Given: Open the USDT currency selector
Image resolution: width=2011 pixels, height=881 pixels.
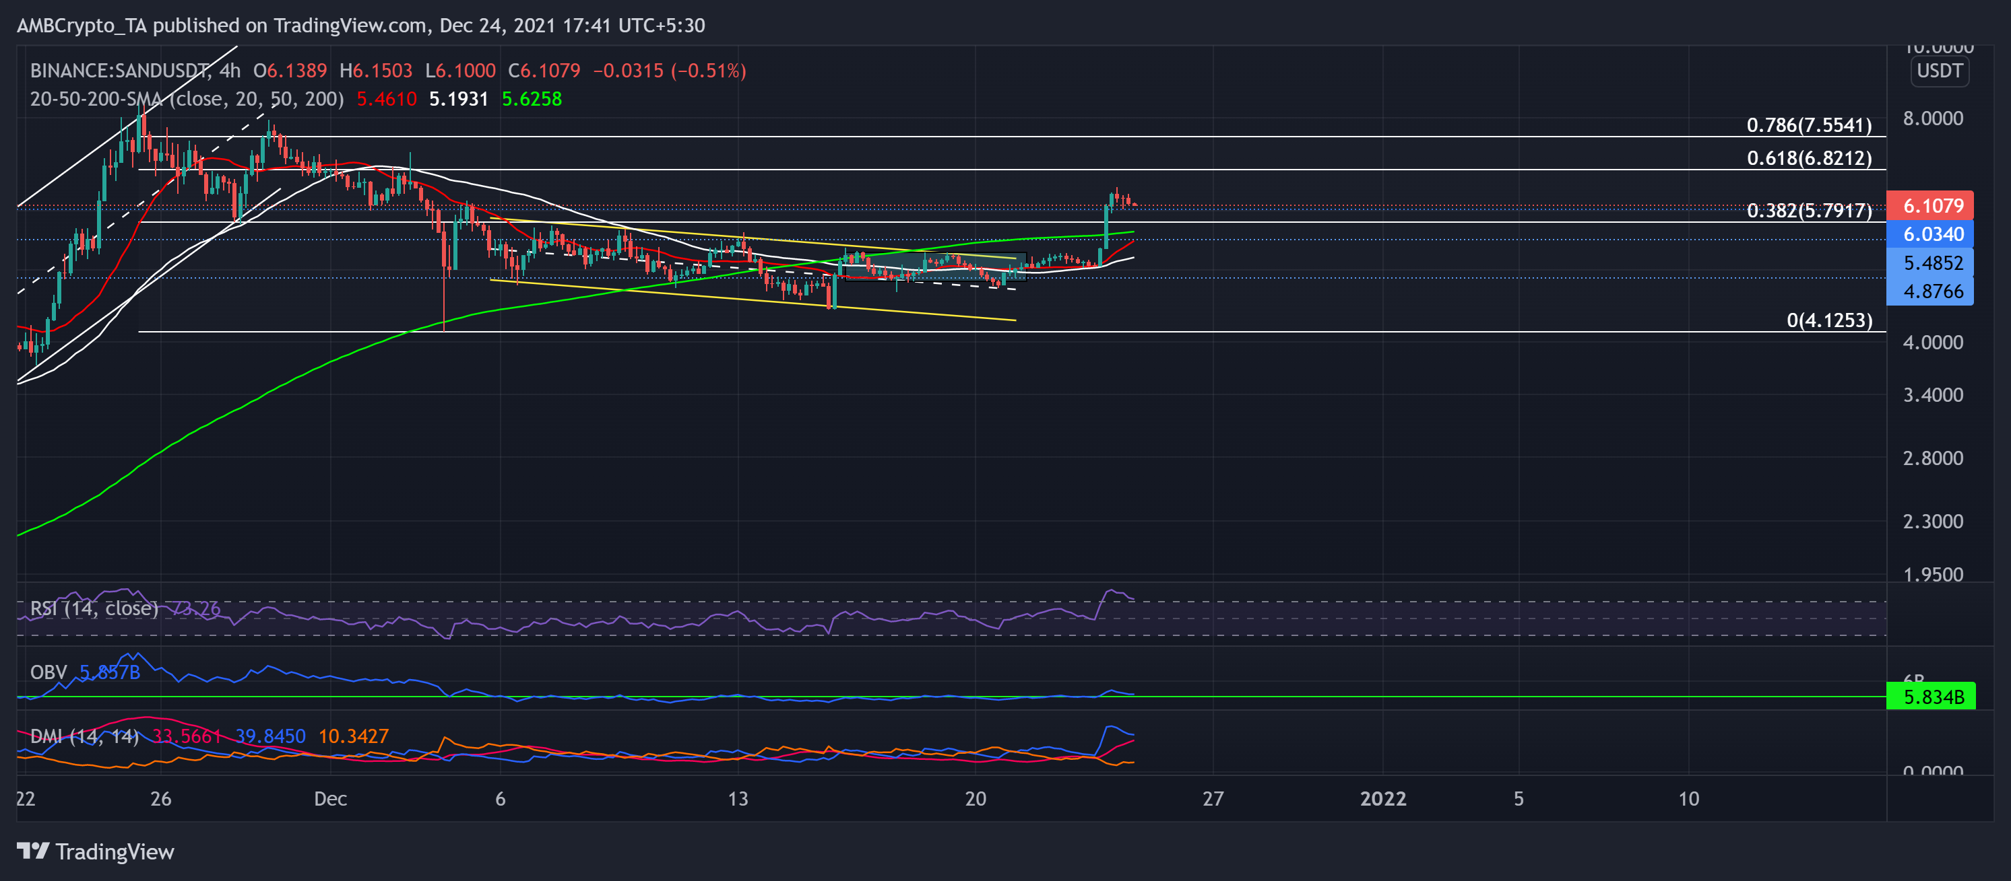Looking at the screenshot, I should pos(1939,71).
